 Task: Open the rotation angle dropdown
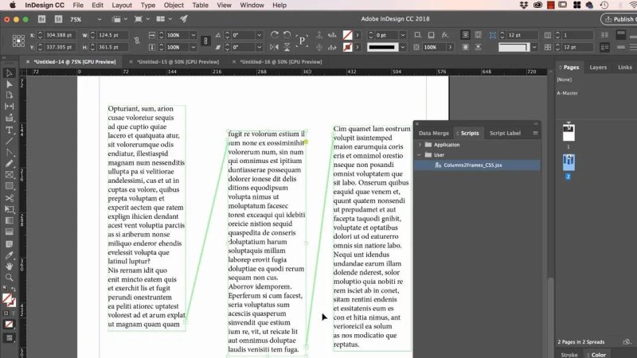coord(260,35)
